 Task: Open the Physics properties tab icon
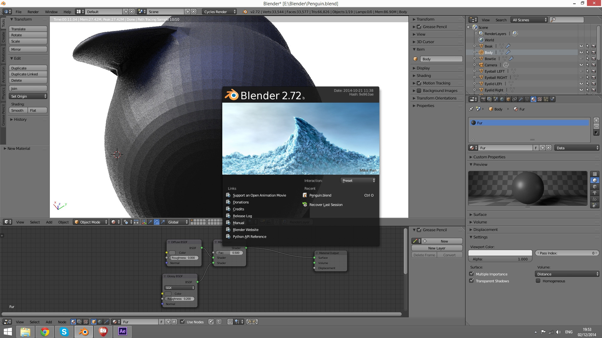pos(552,99)
